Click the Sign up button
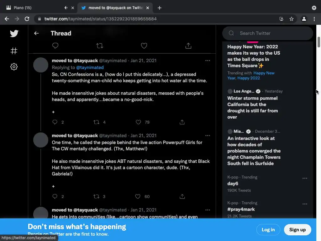The image size is (321, 241). [297, 230]
